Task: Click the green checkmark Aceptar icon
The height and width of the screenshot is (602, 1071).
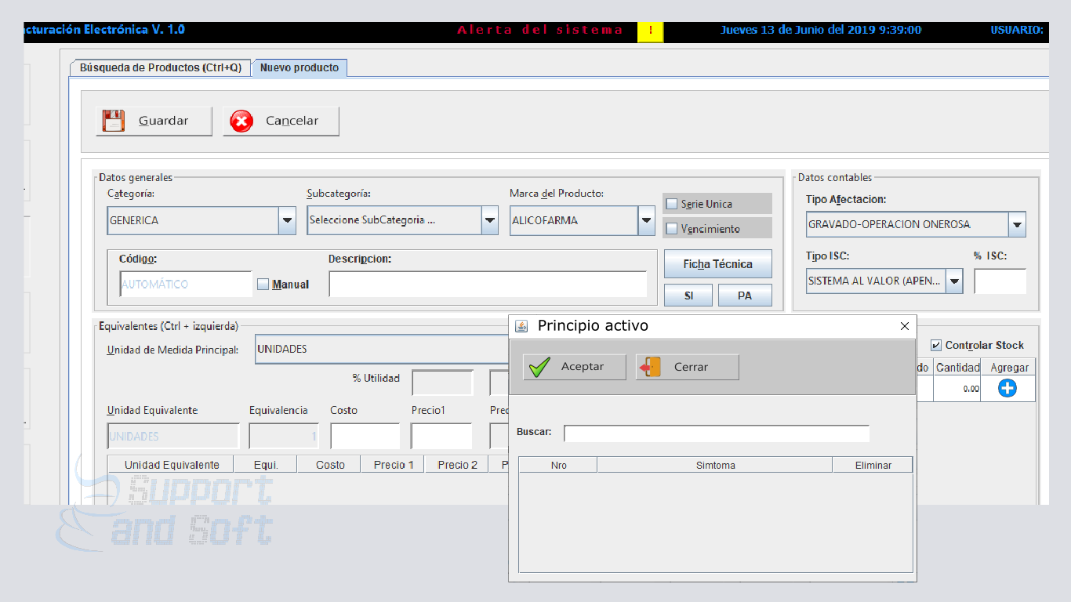Action: pos(539,367)
